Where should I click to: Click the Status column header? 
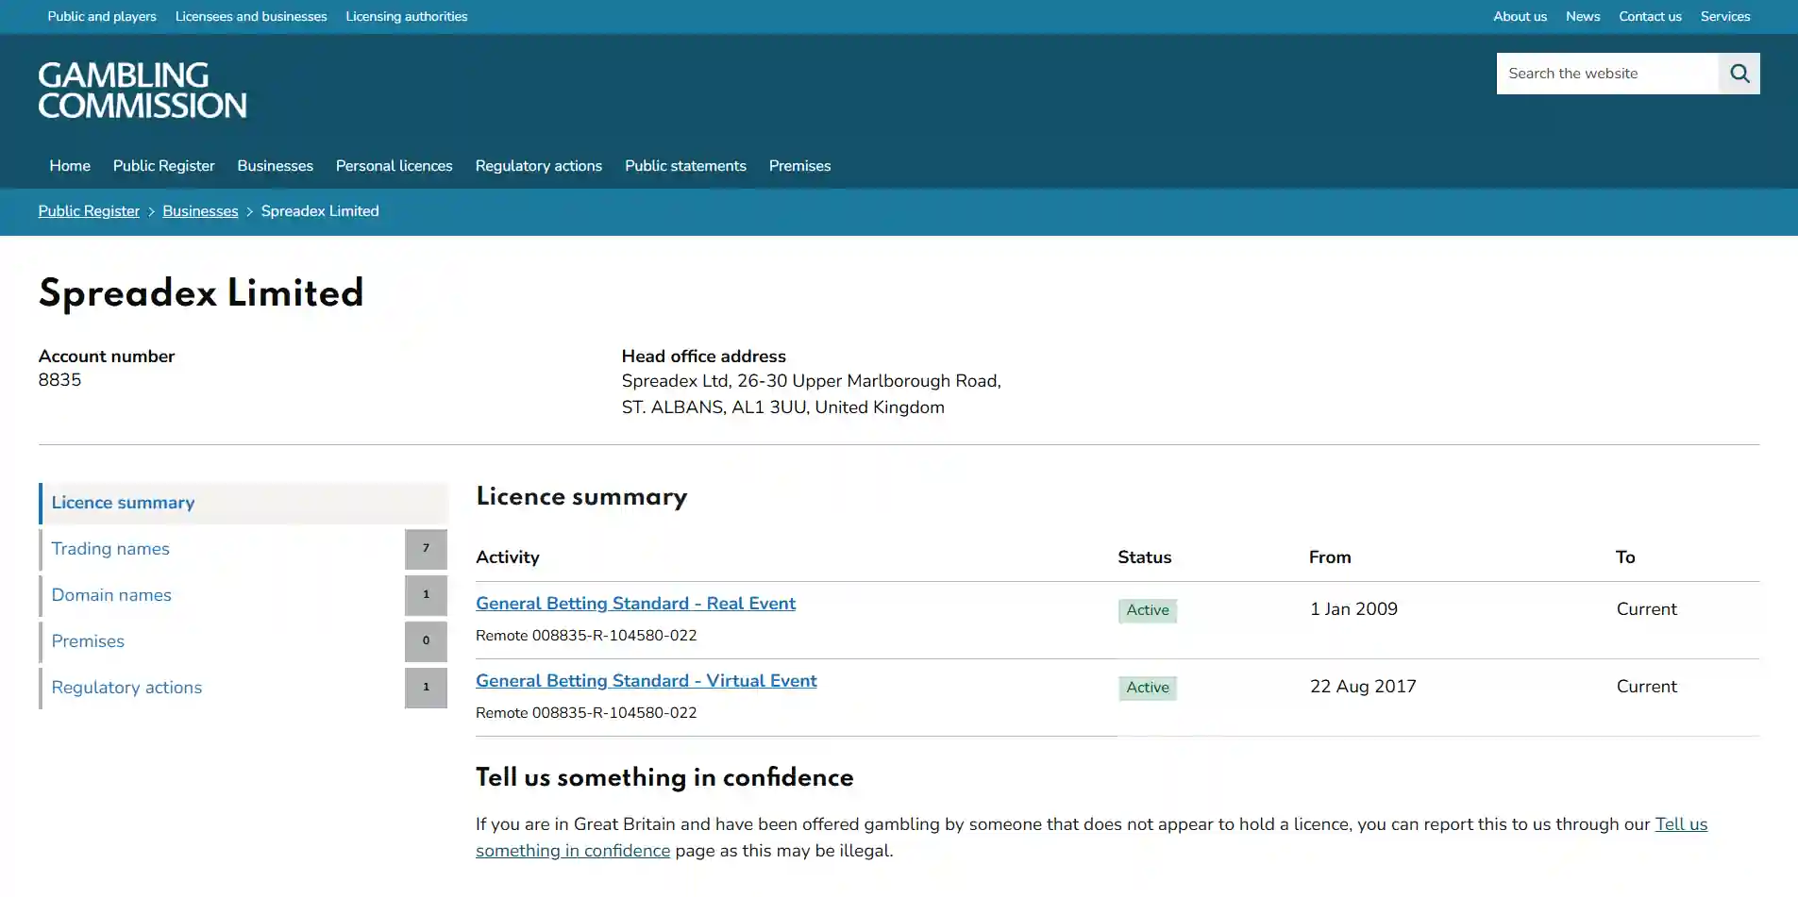point(1144,557)
